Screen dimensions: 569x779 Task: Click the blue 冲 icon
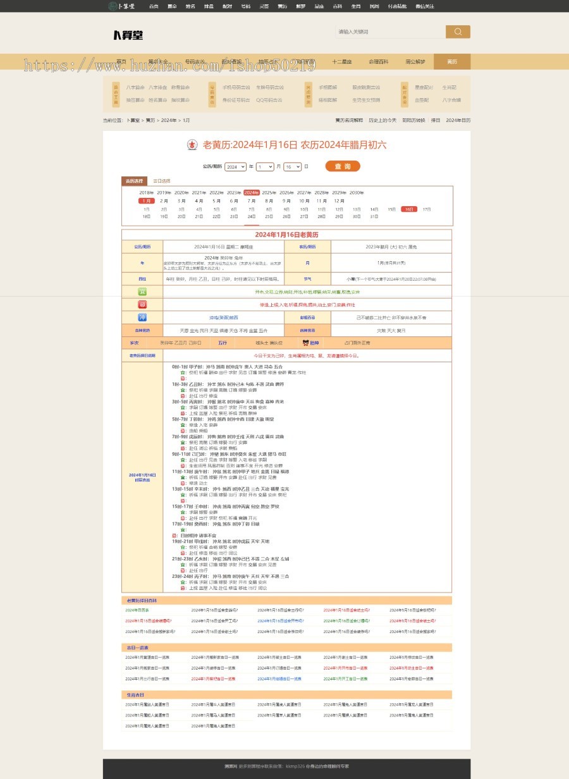pyautogui.click(x=142, y=317)
